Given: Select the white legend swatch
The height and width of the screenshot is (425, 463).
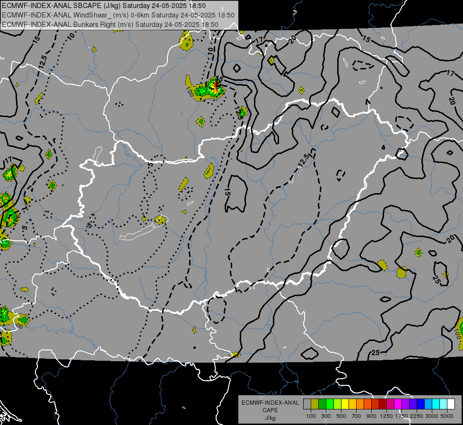Looking at the screenshot, I should [x=451, y=404].
